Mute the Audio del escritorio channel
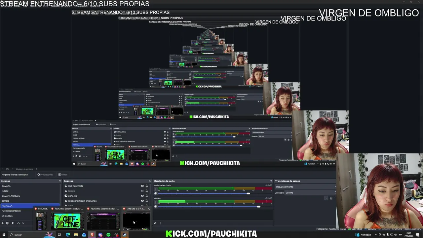Viewport: 423px width, 238px height. tap(156, 193)
